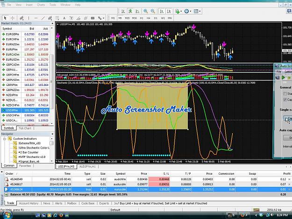Switch chart to line chart style
Viewport: 292px width, 219px height.
point(137,11)
